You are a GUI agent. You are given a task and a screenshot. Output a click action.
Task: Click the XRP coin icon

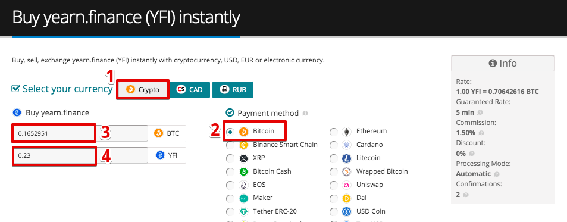click(x=243, y=159)
